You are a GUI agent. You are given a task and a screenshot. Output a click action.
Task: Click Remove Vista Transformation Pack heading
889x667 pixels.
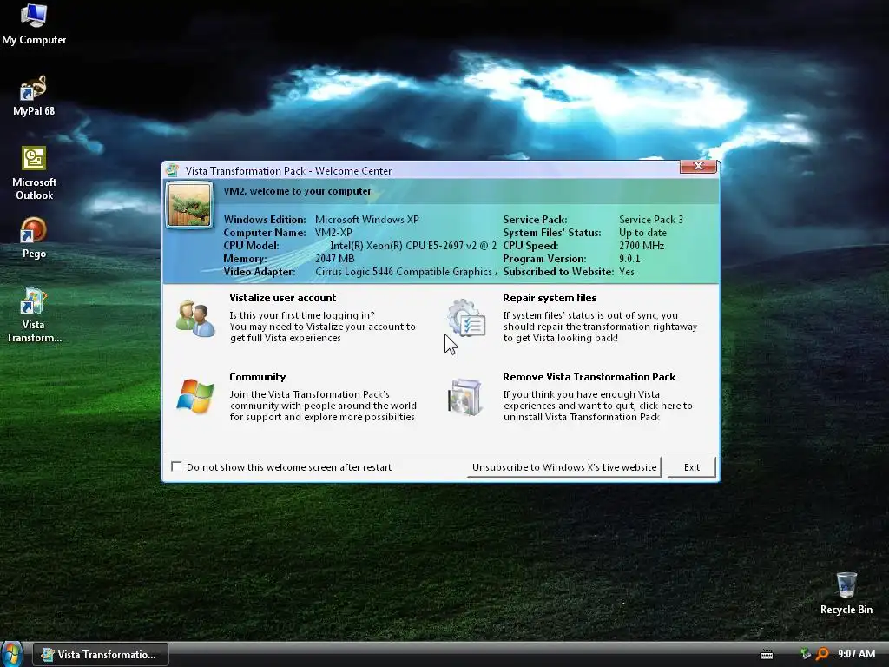589,377
